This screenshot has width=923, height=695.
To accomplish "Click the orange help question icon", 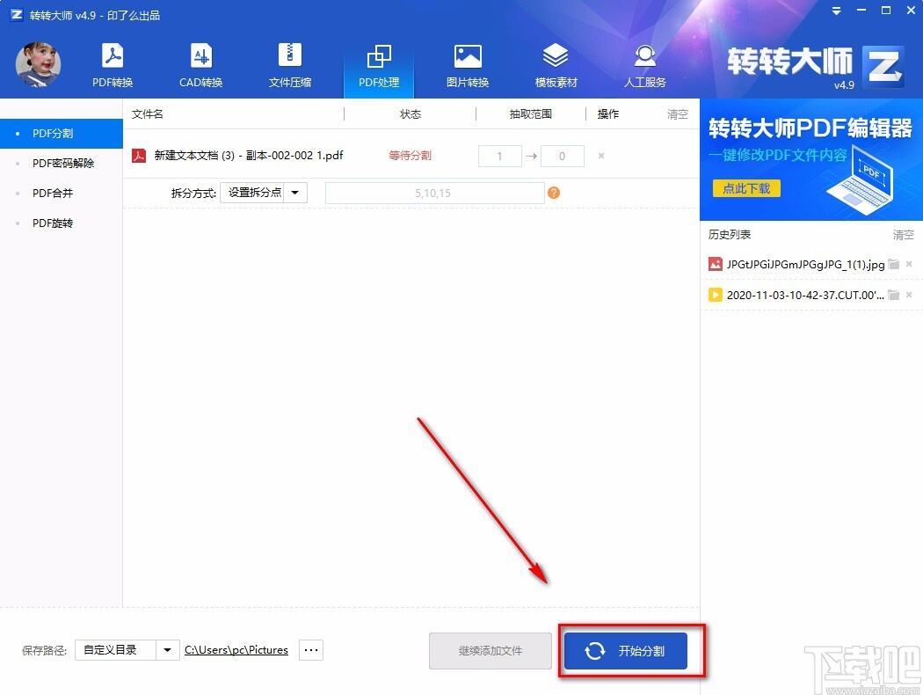I will tap(554, 193).
